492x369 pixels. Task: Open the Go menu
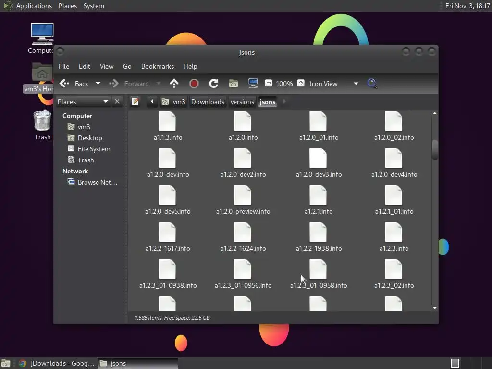coord(127,66)
